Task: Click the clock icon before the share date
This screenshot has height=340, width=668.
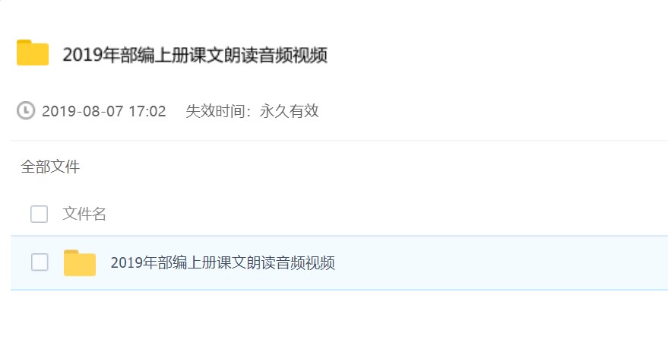Action: pyautogui.click(x=26, y=110)
